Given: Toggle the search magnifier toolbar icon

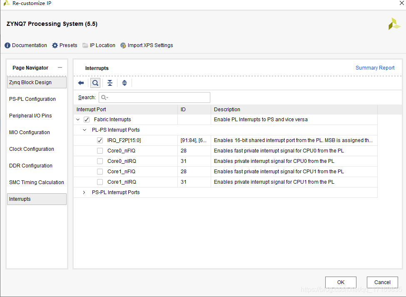Looking at the screenshot, I should pos(95,83).
